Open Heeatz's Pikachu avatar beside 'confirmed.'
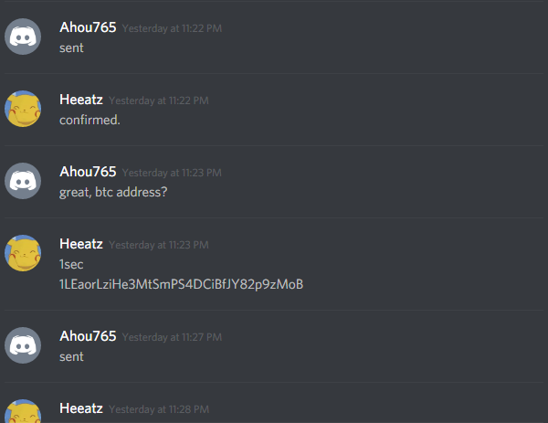 (23, 109)
